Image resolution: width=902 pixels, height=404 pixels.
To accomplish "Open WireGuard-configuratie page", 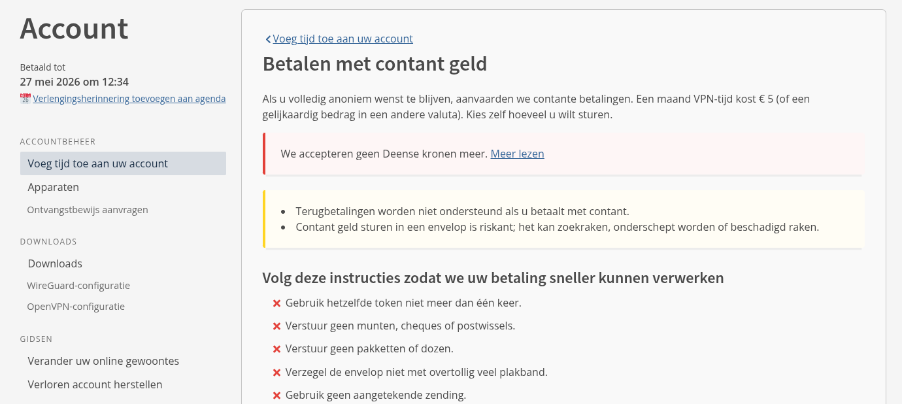I will [78, 286].
